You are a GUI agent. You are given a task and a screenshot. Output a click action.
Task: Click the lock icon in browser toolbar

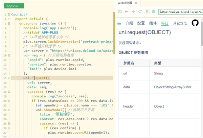coord(147,11)
